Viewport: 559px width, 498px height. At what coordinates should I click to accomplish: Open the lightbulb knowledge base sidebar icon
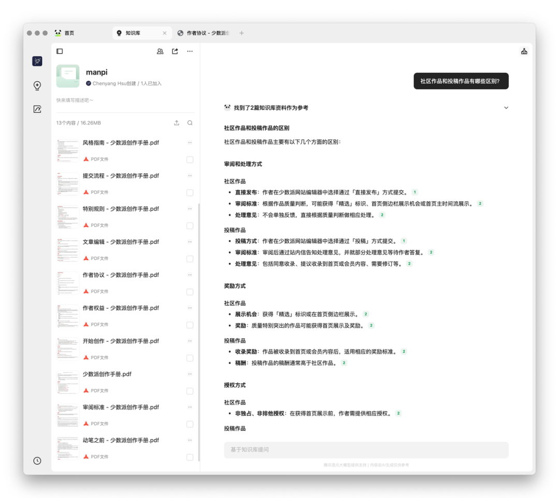coord(37,85)
